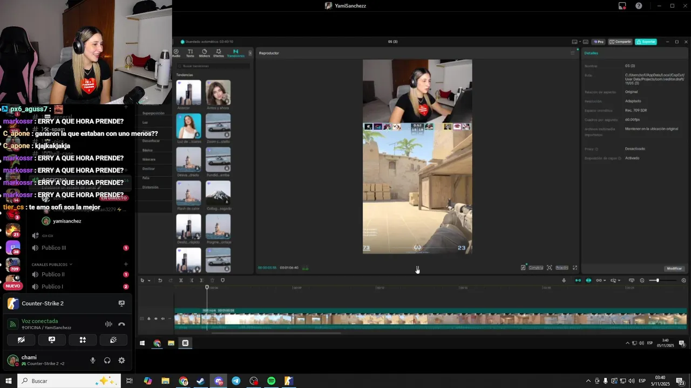The image size is (691, 388).
Task: Toggle track visibility eye icon
Action: [156, 318]
